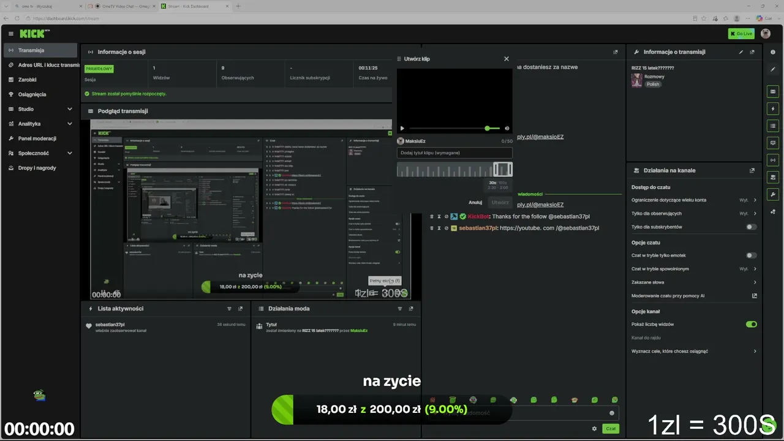Click the clip range selector on the timeline

[503, 170]
